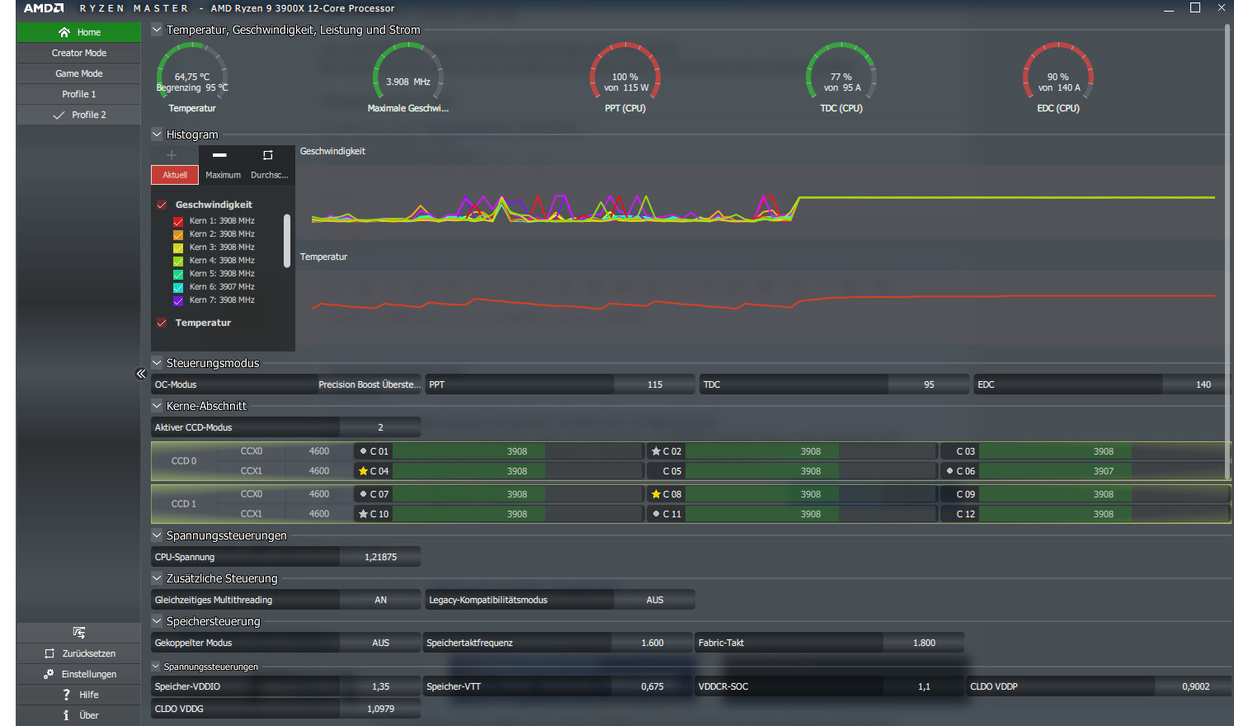Collapse the Steuerungsmodus section
The width and height of the screenshot is (1234, 726).
(x=157, y=362)
